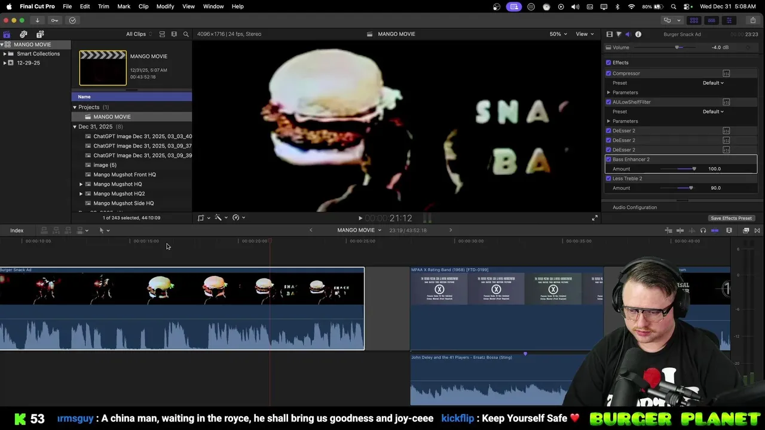This screenshot has width=765, height=430.
Task: Show the Info inspector icon
Action: pyautogui.click(x=638, y=34)
